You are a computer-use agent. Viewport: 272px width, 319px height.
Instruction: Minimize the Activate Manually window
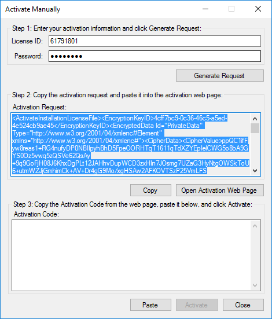(205, 9)
